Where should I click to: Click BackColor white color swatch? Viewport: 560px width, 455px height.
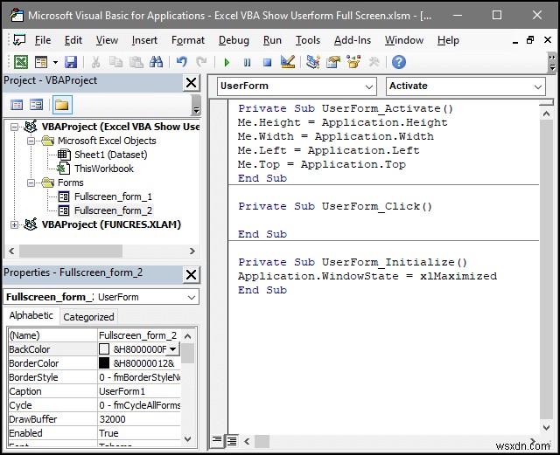[x=104, y=349]
